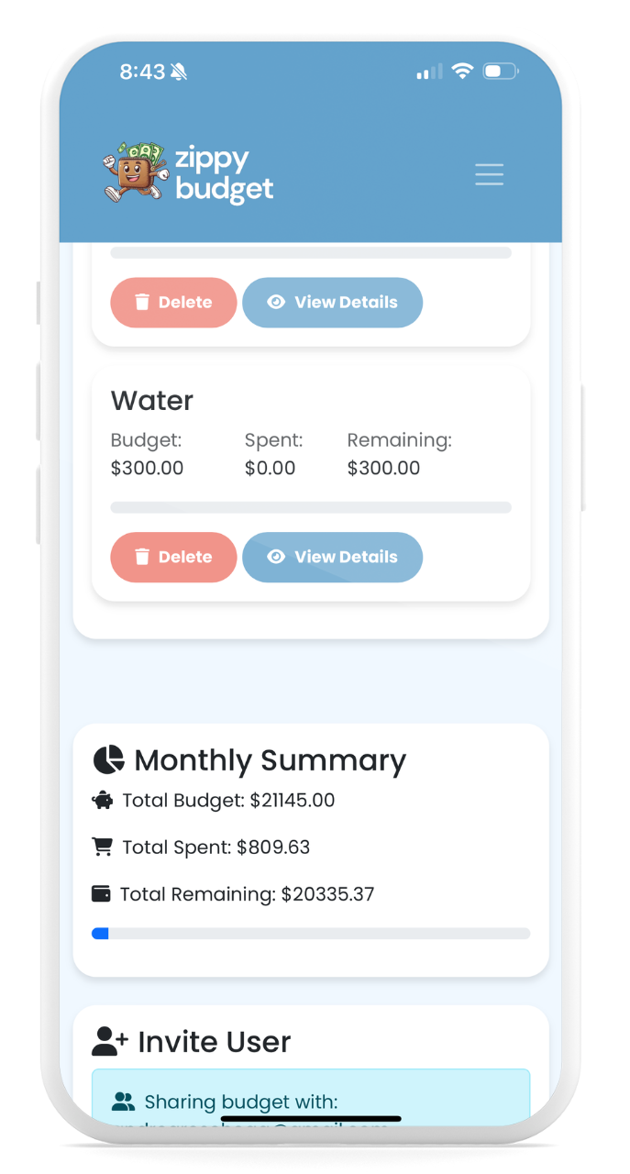Click the Water category title
The image size is (630, 1174).
pyautogui.click(x=152, y=401)
